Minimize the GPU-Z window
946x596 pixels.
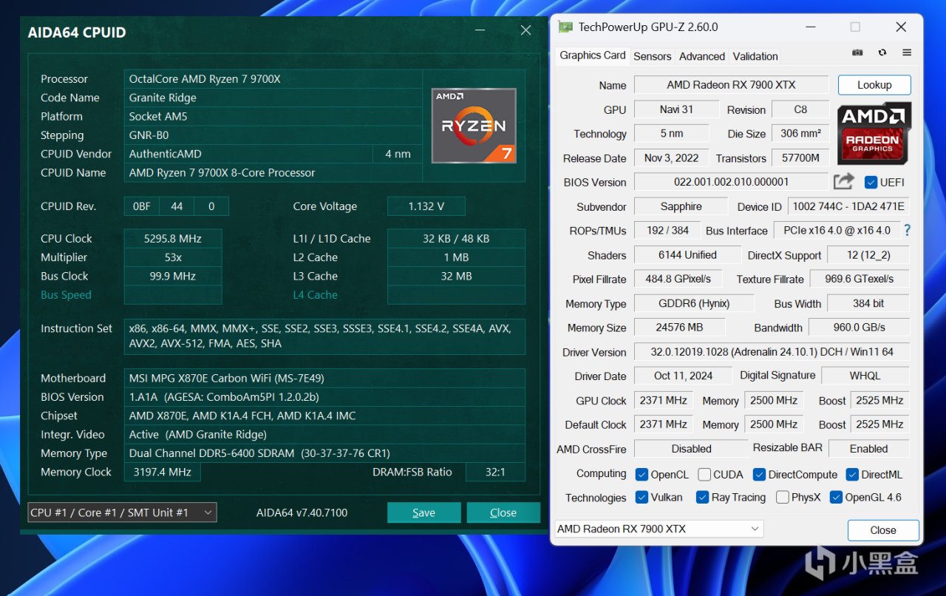810,27
